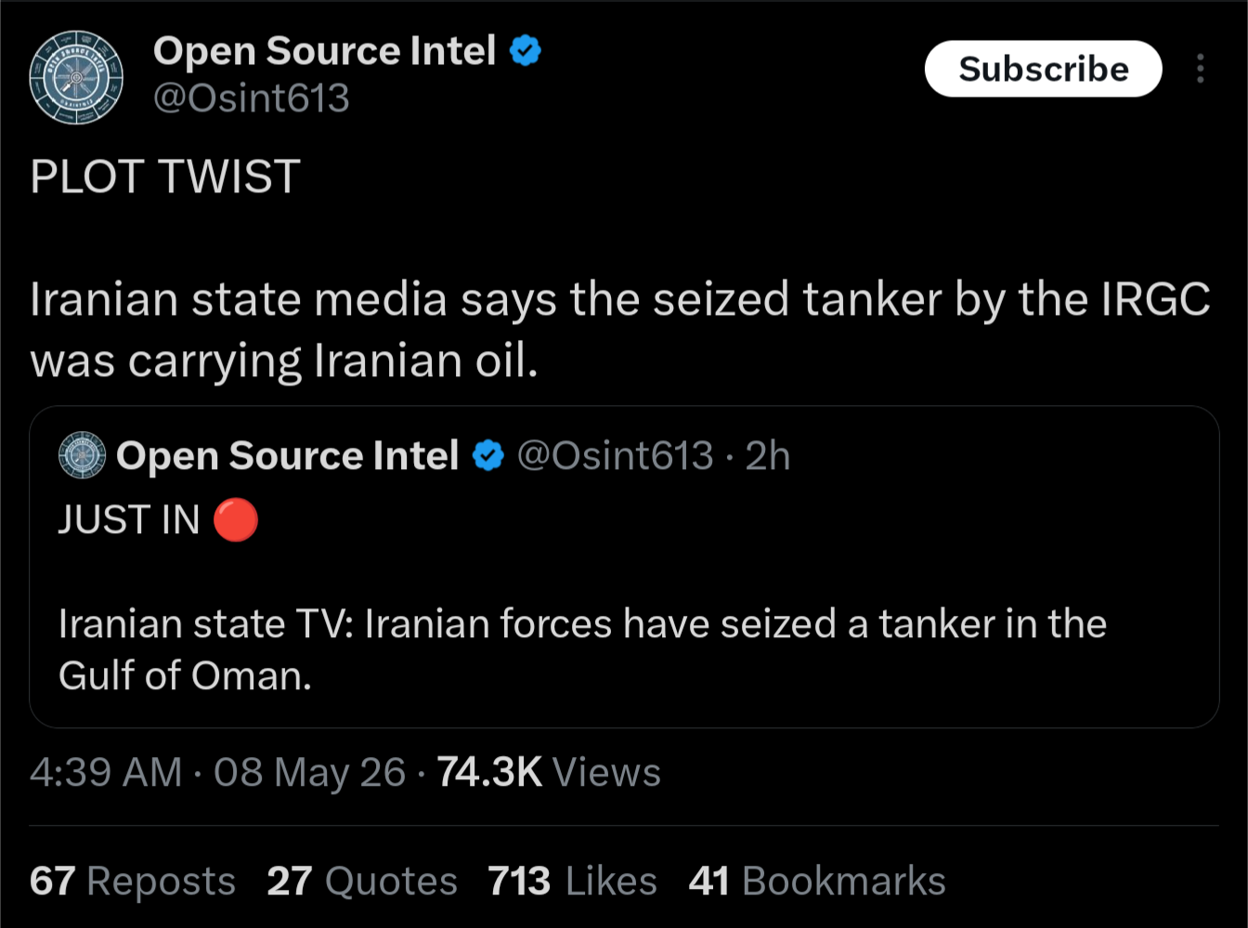Tap the small avatar in the quoted post
The width and height of the screenshot is (1248, 928).
[83, 455]
